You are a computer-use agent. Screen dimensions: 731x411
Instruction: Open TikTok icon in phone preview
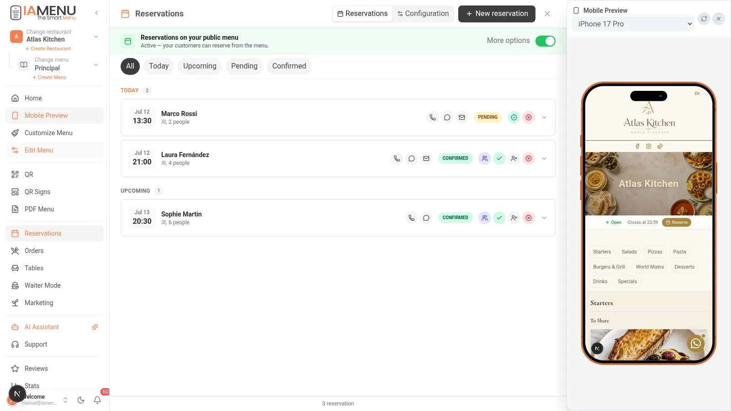660,146
